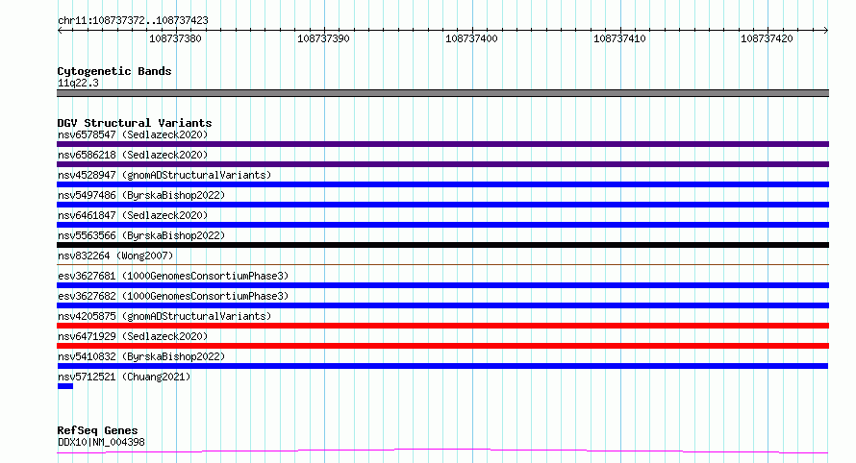Select nsv5712521 (Chuang2021) label
The image size is (856, 463).
124,377
